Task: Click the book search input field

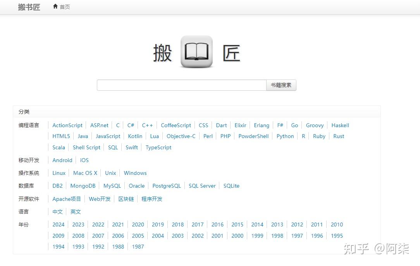Action: [181, 85]
